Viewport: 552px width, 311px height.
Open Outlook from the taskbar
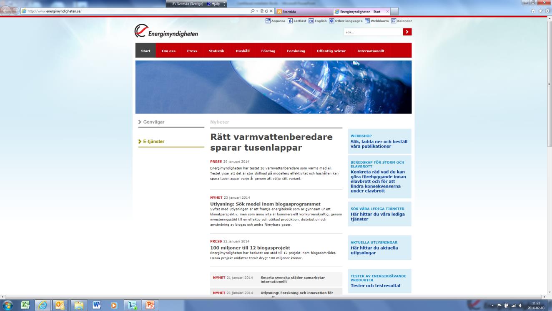60,305
